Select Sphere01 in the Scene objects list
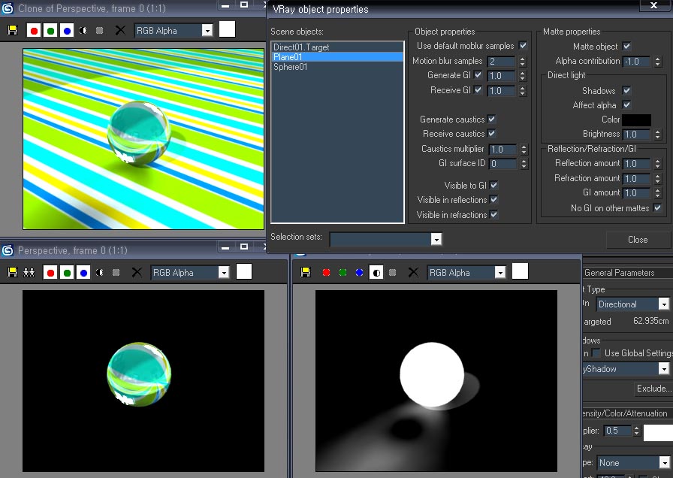The width and height of the screenshot is (673, 478). [291, 67]
